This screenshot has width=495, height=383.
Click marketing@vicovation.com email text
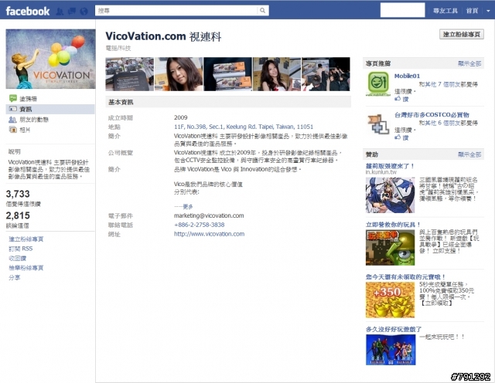point(209,215)
